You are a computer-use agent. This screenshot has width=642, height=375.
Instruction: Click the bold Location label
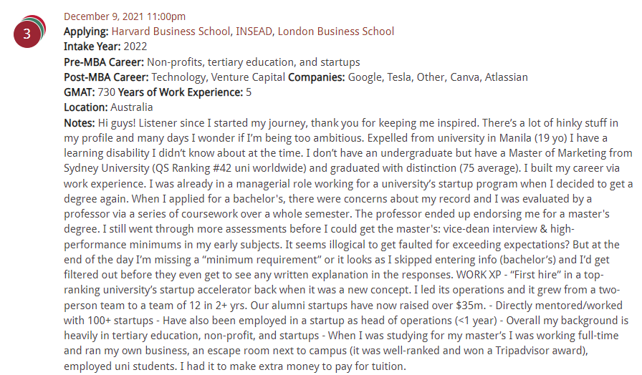point(86,107)
